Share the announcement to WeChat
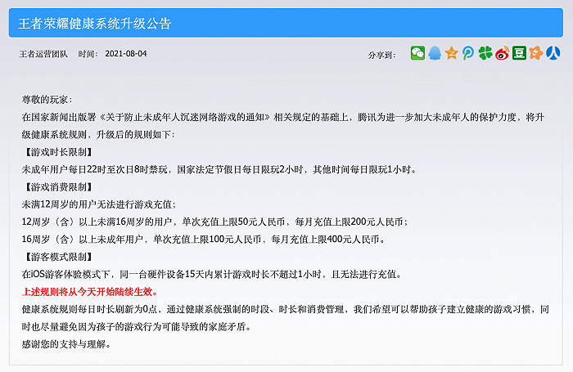The height and width of the screenshot is (372, 573). pos(417,53)
